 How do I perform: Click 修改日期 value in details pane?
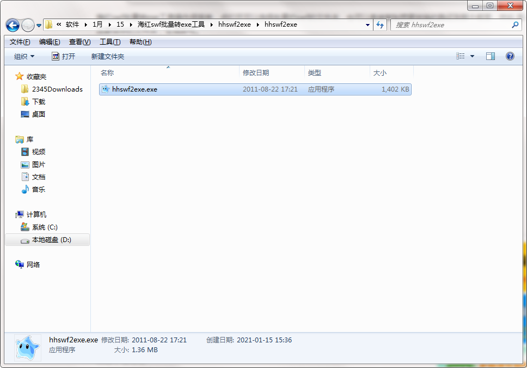coord(159,340)
